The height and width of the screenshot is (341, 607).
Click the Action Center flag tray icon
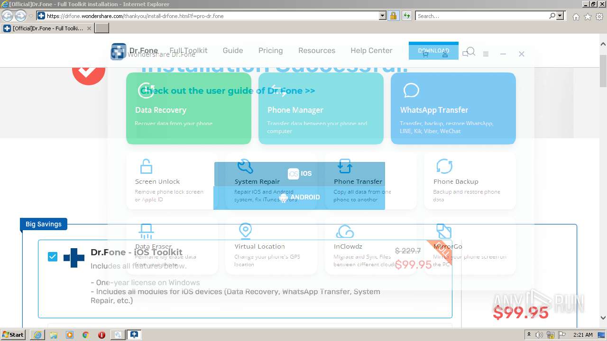click(x=561, y=335)
